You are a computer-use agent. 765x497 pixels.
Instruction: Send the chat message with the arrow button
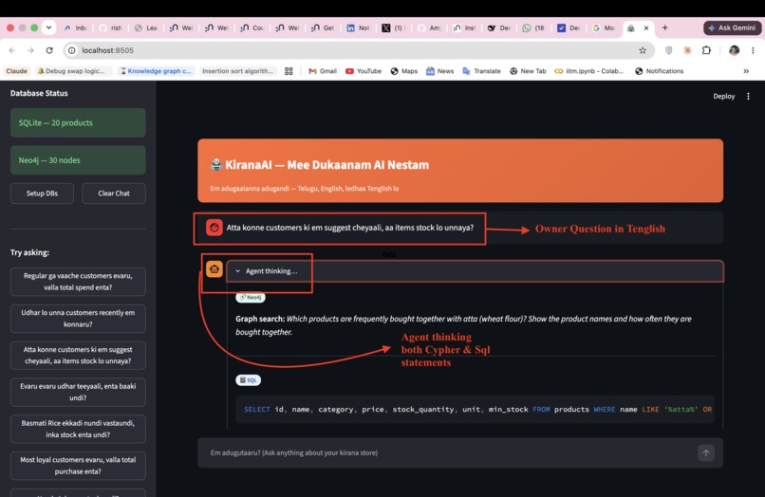pos(705,452)
